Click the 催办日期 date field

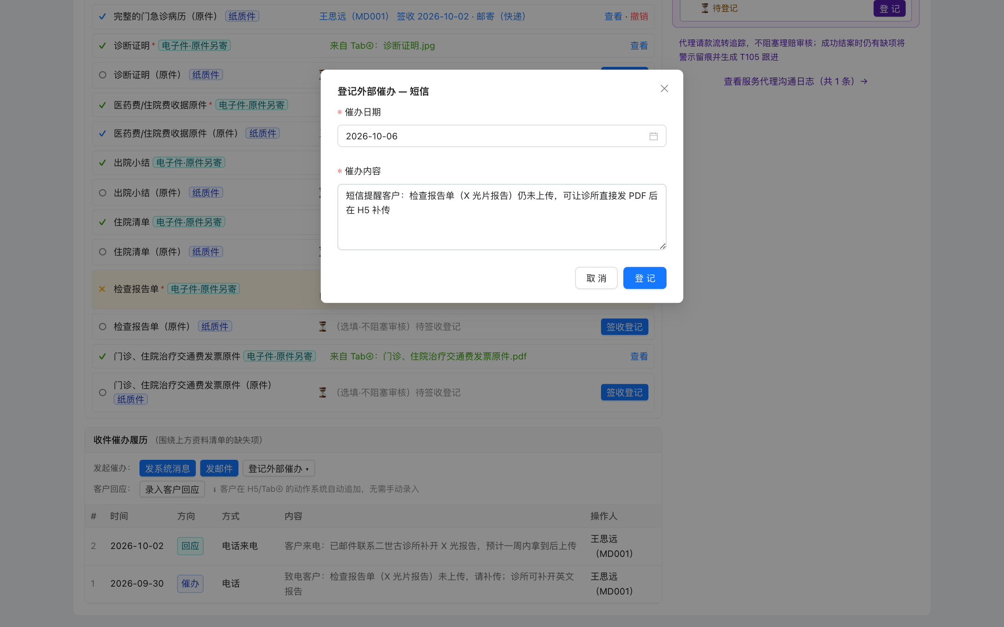502,136
